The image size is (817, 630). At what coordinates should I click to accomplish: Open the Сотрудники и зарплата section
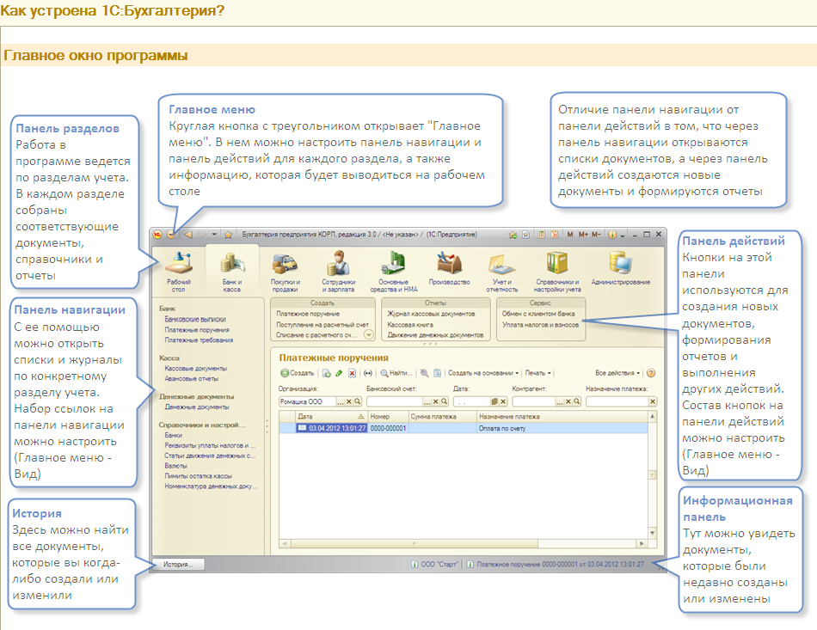point(338,271)
